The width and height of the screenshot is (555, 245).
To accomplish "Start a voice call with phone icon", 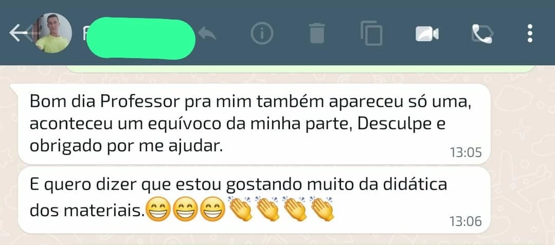I will point(482,34).
